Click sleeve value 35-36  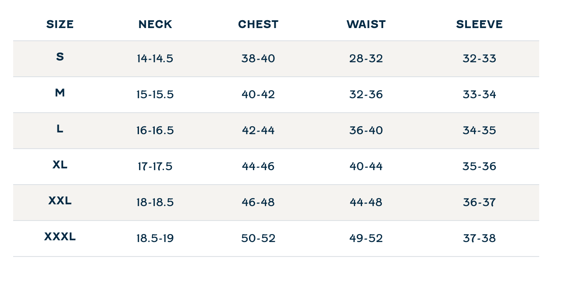[479, 167]
